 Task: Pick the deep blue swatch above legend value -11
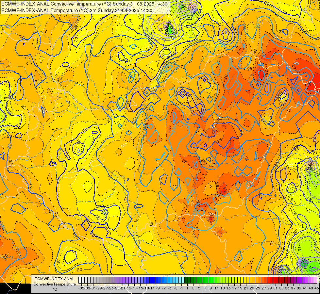click(151, 280)
